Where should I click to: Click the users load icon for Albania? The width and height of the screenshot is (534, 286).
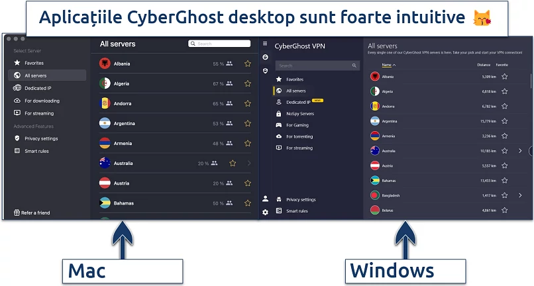pos(229,64)
